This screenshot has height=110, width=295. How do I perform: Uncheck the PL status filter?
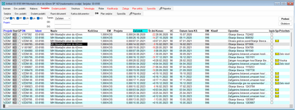coord(11,18)
